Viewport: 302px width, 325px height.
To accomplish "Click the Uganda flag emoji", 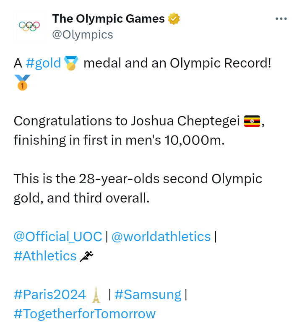I will click(252, 121).
